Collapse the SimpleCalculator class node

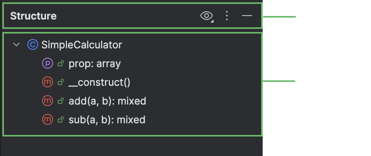pyautogui.click(x=16, y=45)
